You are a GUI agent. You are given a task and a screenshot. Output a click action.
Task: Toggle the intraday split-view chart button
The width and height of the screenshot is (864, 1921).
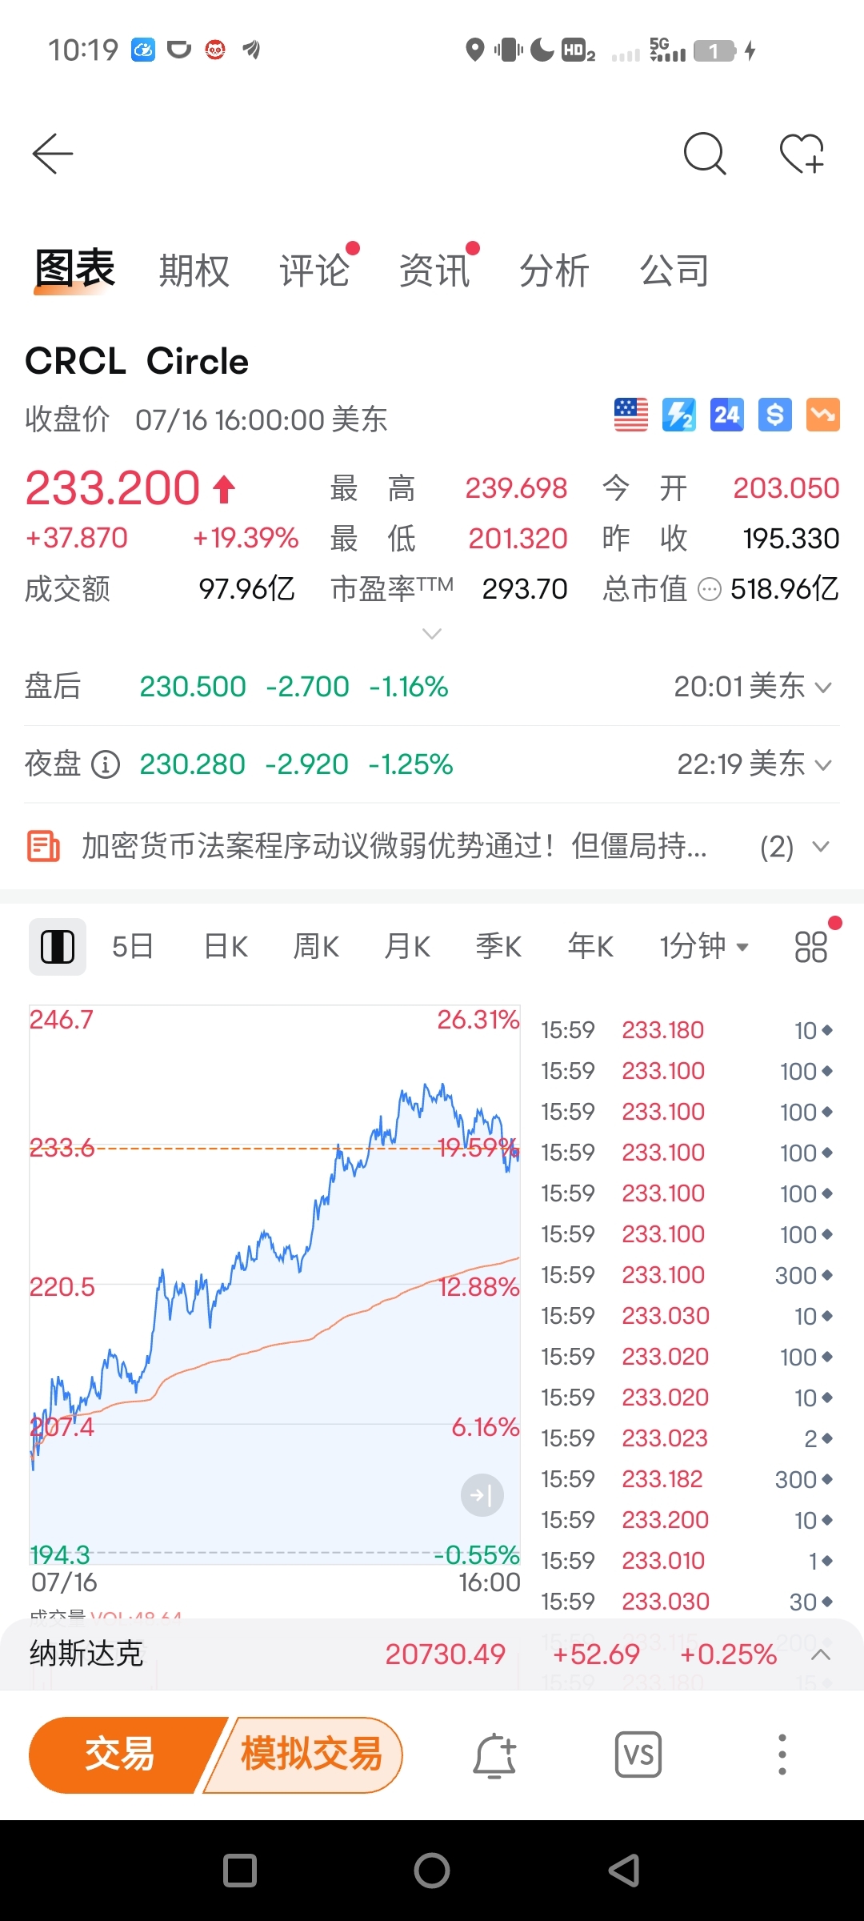tap(58, 947)
